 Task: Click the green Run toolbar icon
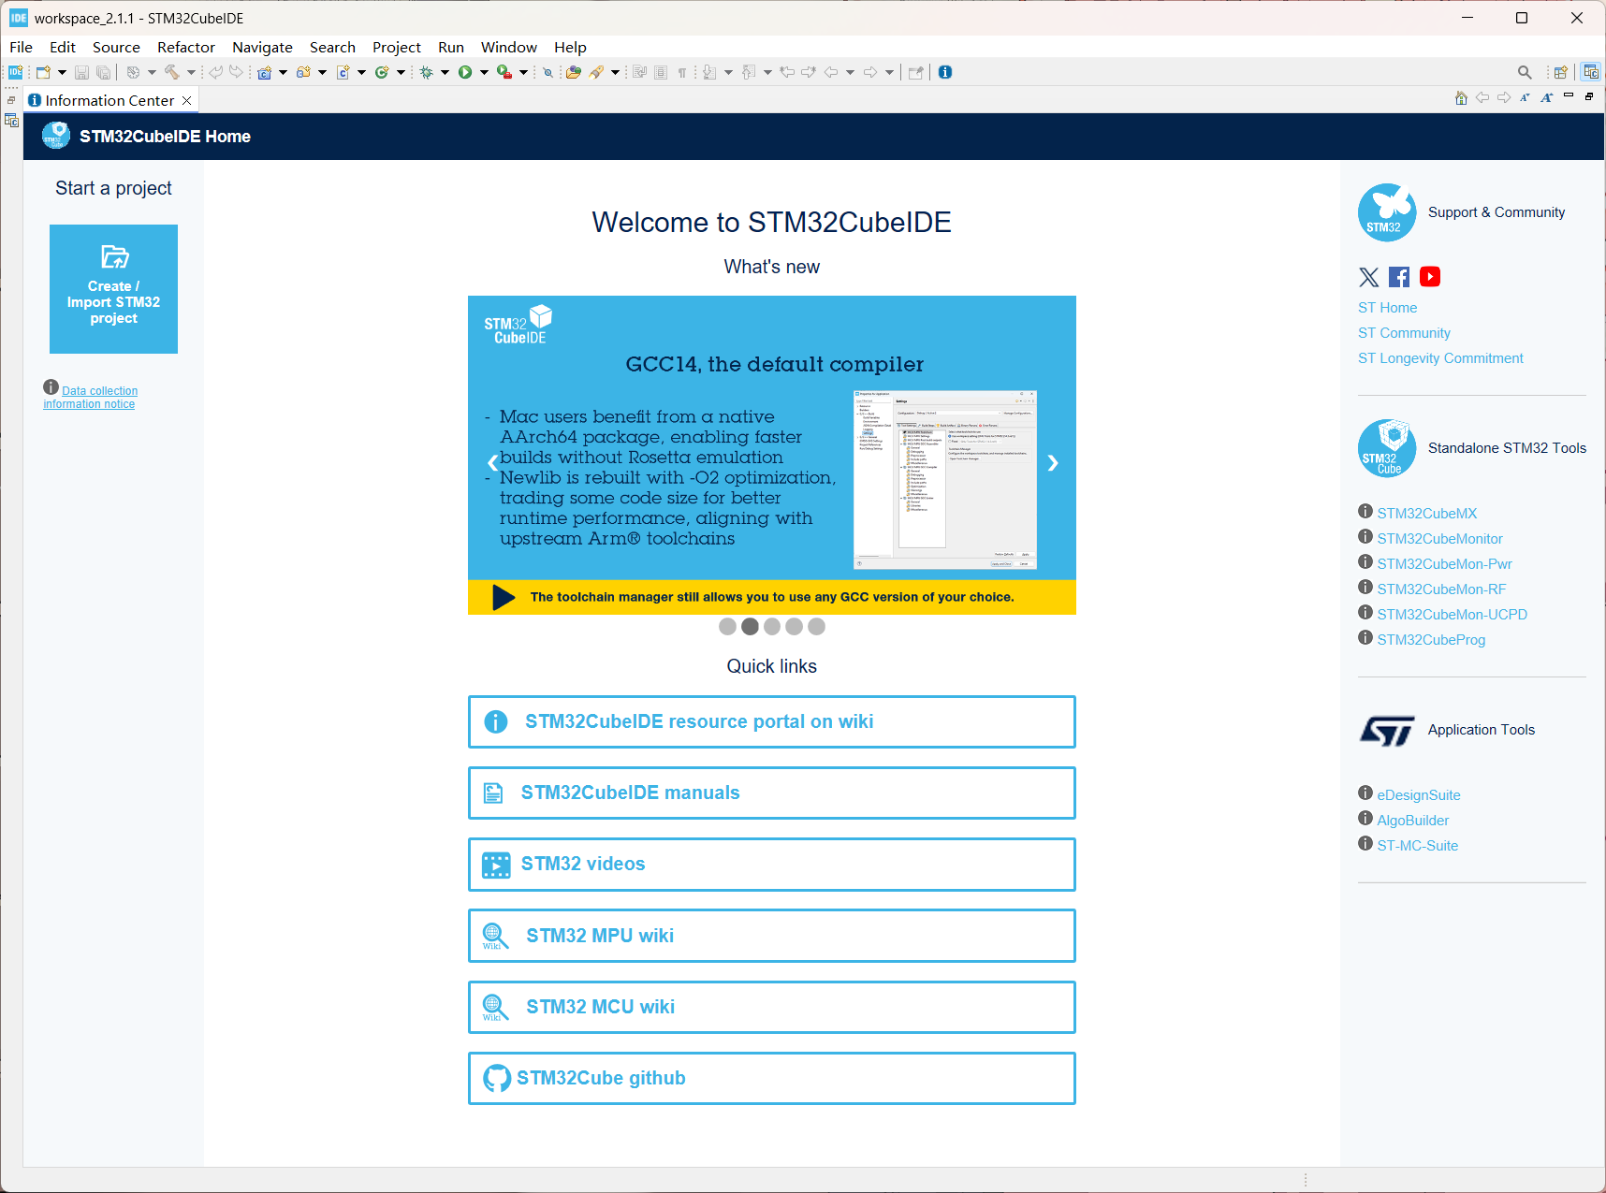coord(465,72)
